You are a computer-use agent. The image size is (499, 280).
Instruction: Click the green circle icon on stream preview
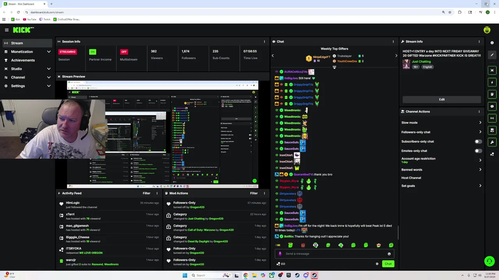[x=255, y=181]
